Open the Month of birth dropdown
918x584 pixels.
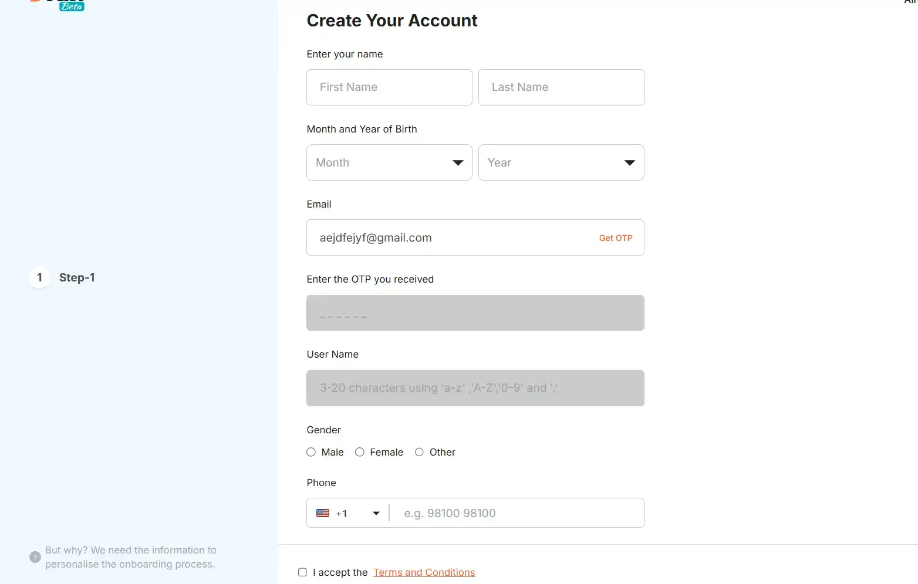[x=389, y=162]
